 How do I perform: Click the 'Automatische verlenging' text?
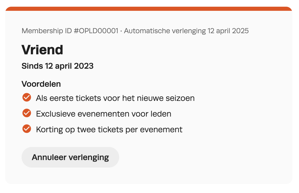[x=165, y=31]
